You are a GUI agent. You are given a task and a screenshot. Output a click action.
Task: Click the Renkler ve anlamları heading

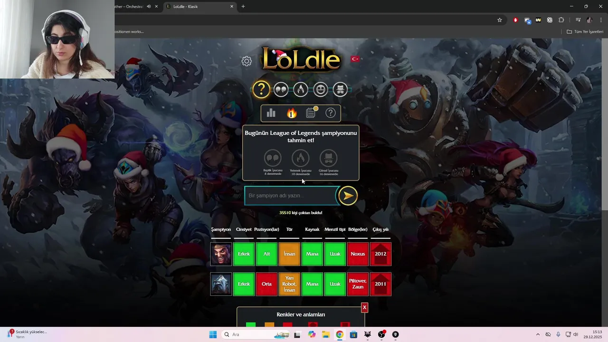[301, 314]
